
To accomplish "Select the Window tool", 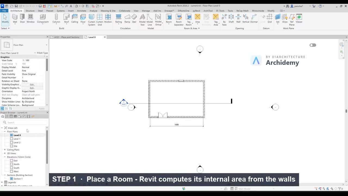I will click(30, 19).
